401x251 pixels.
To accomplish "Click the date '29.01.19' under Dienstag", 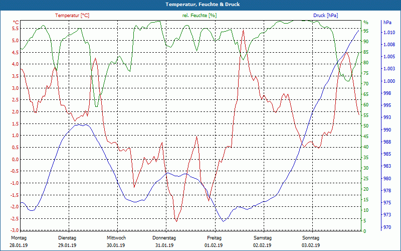I will 67,245.
